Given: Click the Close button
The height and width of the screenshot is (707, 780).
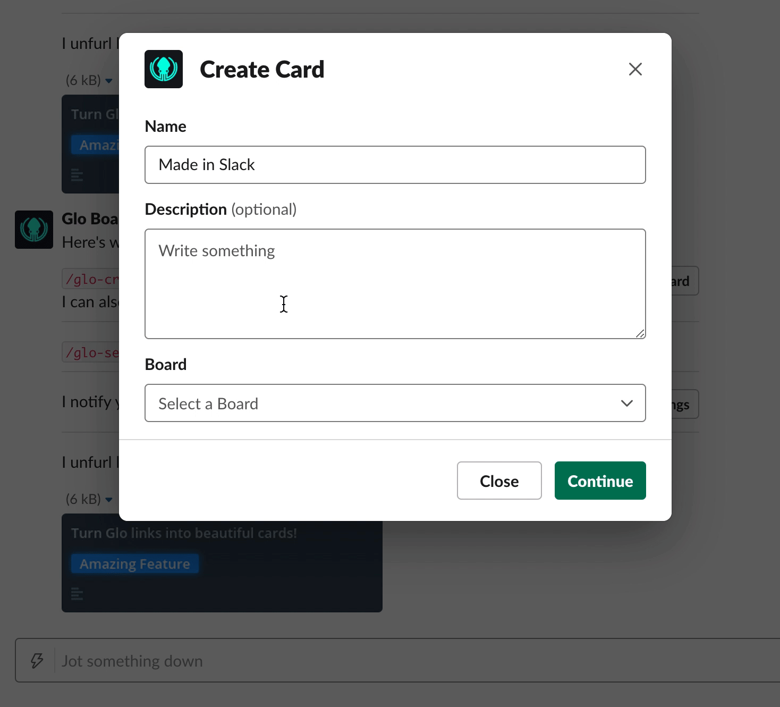Looking at the screenshot, I should click(499, 481).
